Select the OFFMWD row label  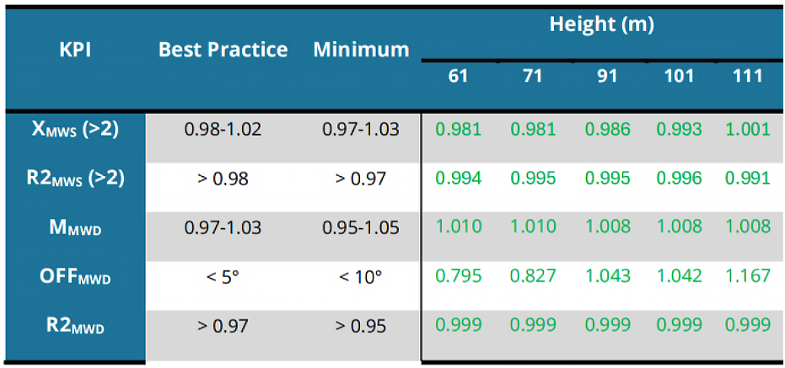tap(74, 278)
